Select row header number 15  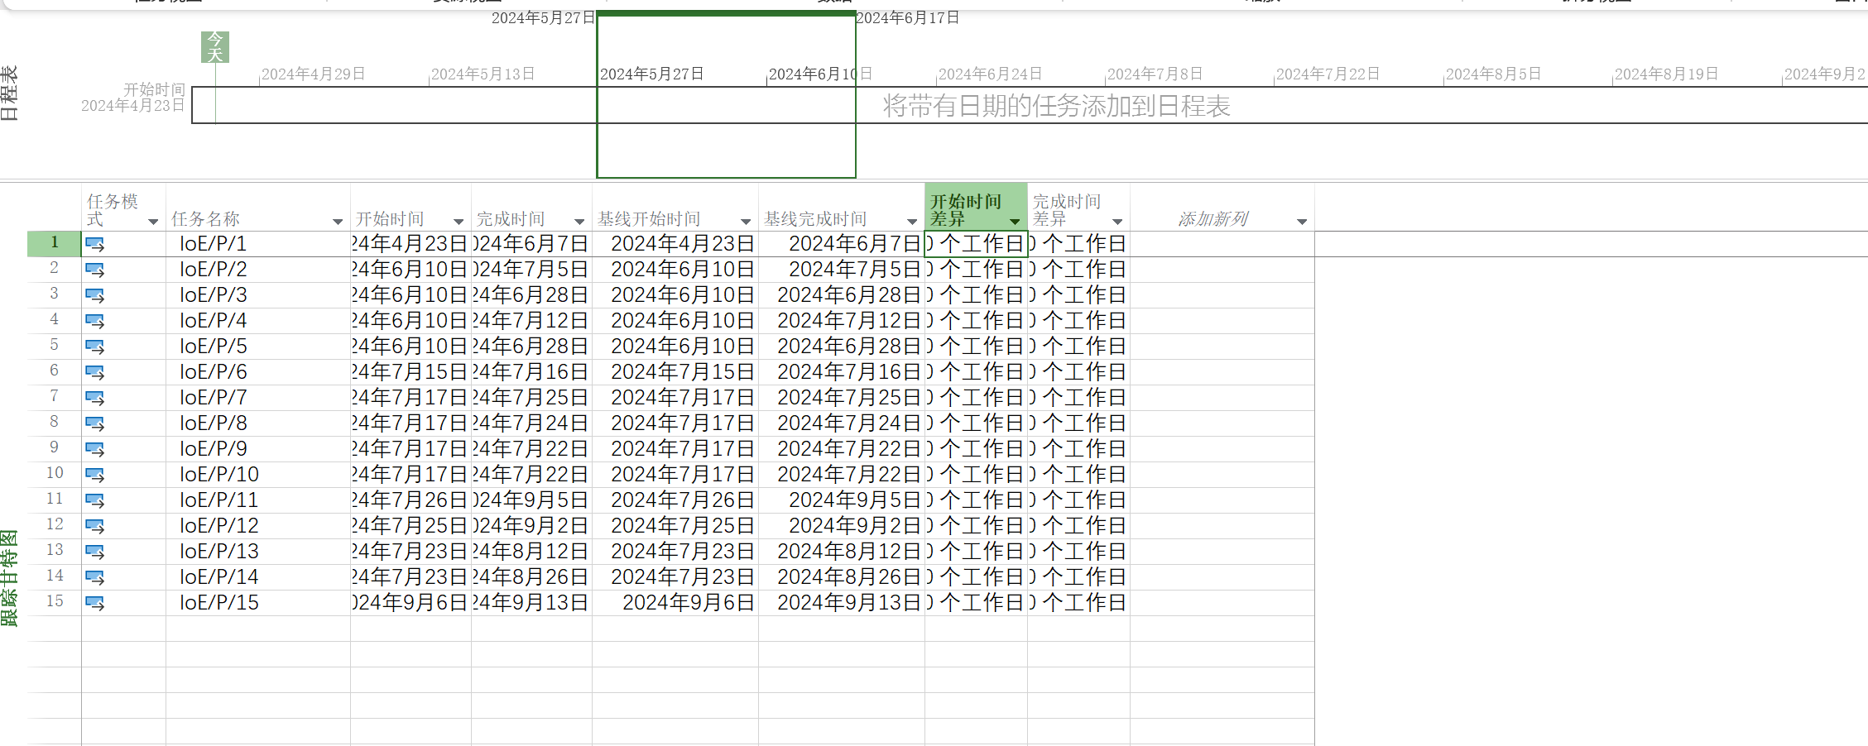(55, 602)
